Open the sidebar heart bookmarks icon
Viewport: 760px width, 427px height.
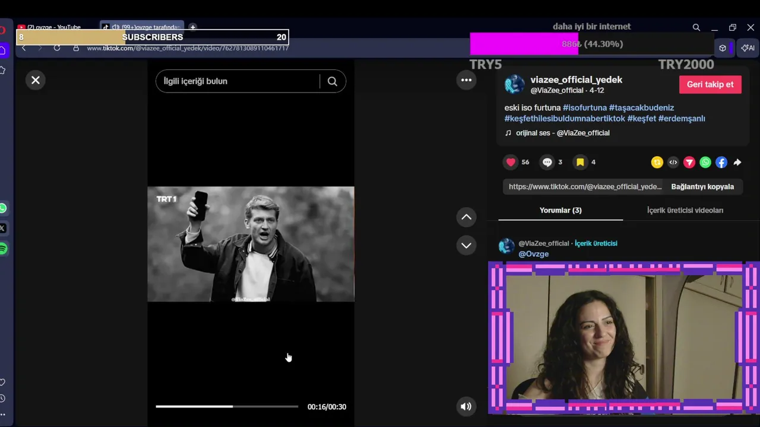coord(2,383)
